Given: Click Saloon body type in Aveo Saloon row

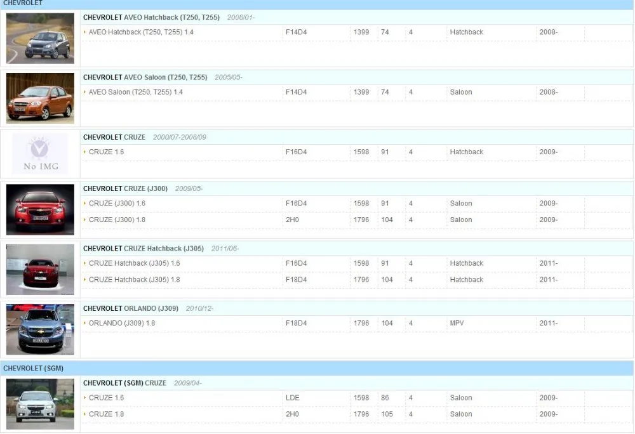Looking at the screenshot, I should pyautogui.click(x=461, y=92).
